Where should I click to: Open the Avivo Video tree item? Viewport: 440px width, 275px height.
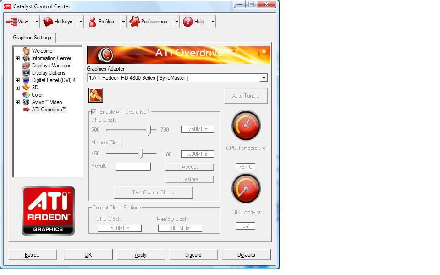coord(47,102)
